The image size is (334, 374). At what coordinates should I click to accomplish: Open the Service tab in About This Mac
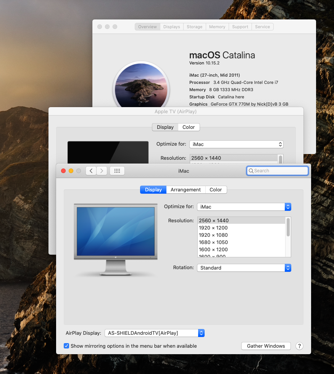262,27
